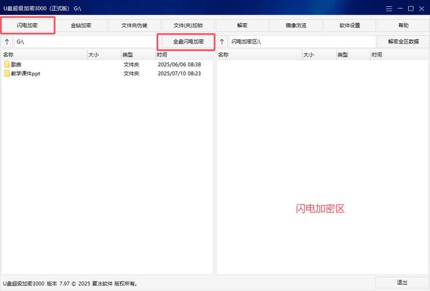
Task: Sort left list by 时间 column
Action: click(184, 55)
